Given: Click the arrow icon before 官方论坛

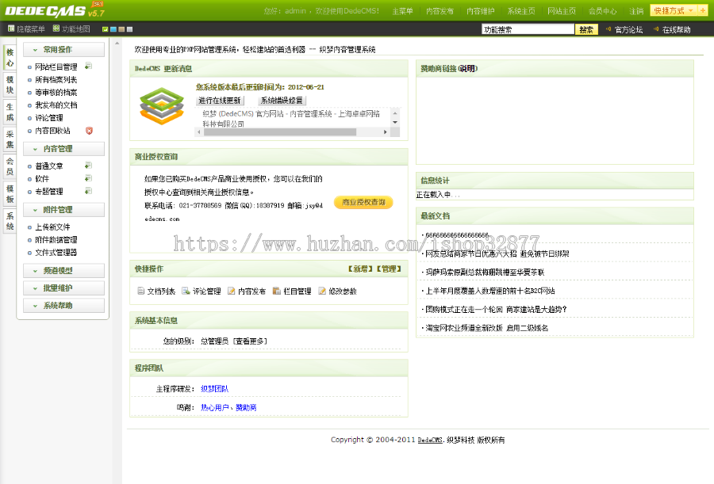Looking at the screenshot, I should [x=608, y=29].
